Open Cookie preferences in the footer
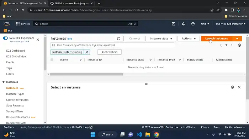Screen dimensions: 249x139 (x=235, y=127)
